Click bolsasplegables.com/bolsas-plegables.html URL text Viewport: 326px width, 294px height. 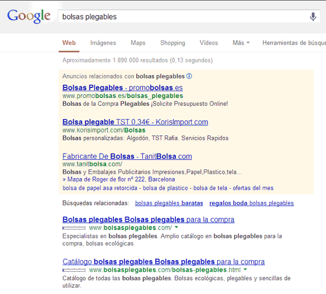(165, 269)
